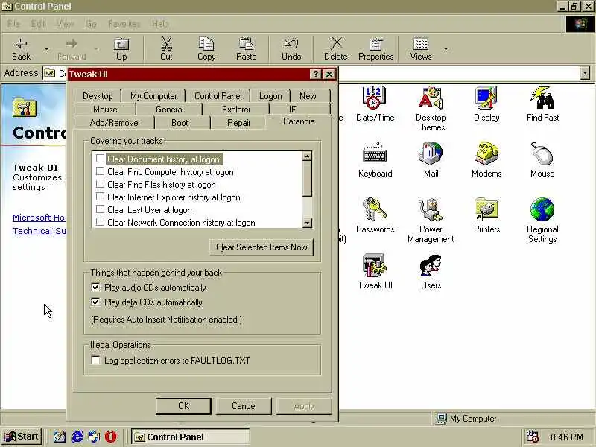Click the Properties toolbar button
Screen dimensions: 596x447
(x=376, y=49)
